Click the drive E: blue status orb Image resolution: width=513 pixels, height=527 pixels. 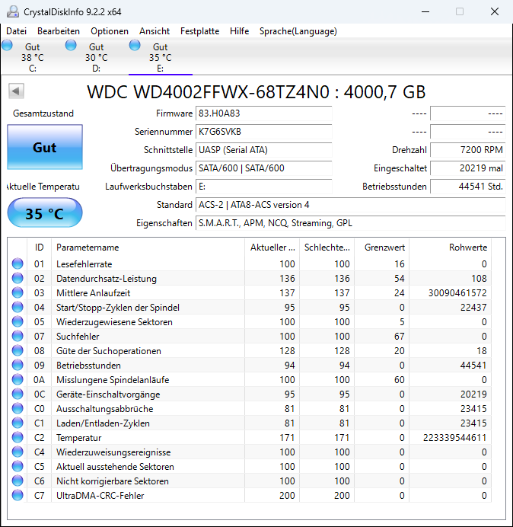coord(135,45)
